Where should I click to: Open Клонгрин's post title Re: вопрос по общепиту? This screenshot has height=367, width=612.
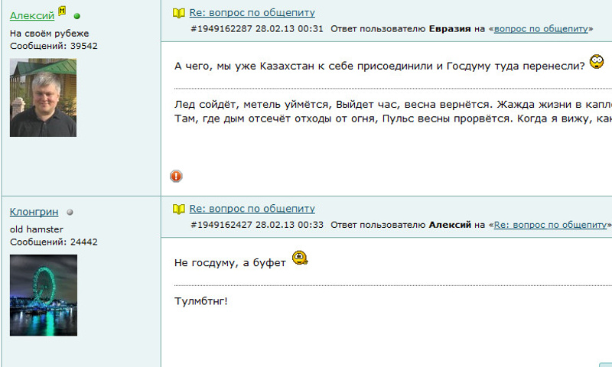252,209
